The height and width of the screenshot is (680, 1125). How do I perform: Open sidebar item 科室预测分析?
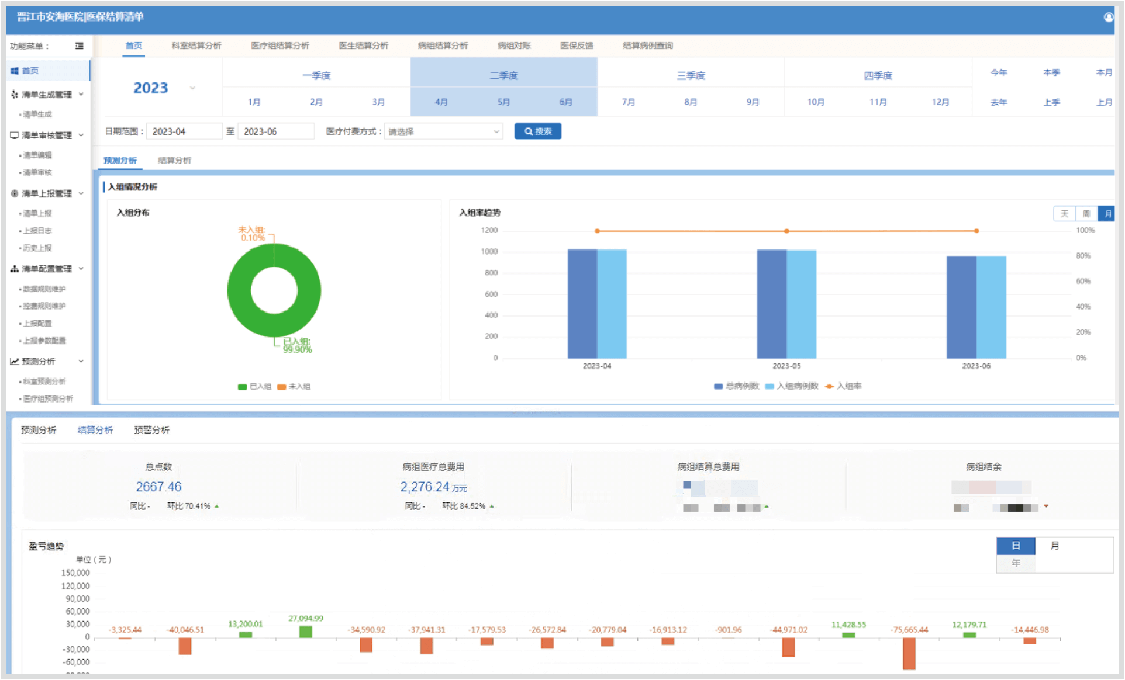(x=44, y=381)
